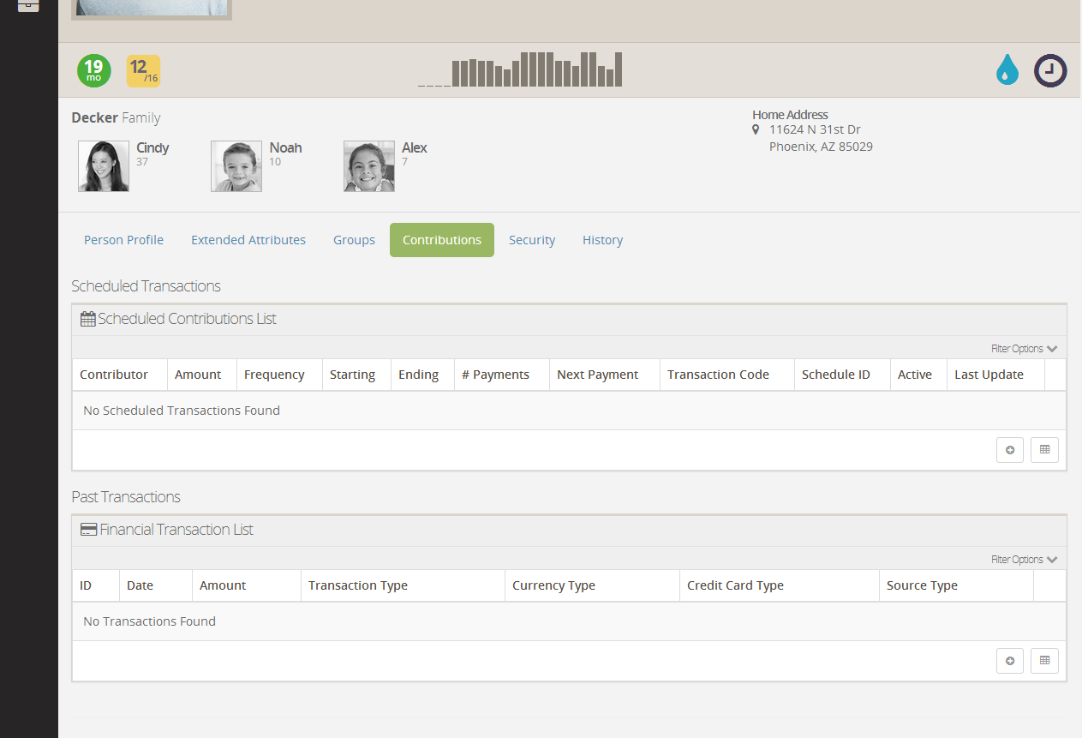Open Alex's profile by name
This screenshot has height=738, width=1082.
(415, 147)
